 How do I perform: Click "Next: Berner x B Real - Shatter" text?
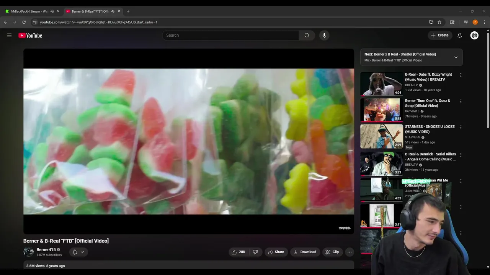(x=400, y=54)
